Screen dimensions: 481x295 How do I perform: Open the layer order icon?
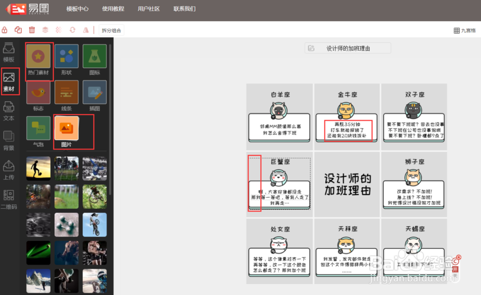click(45, 29)
